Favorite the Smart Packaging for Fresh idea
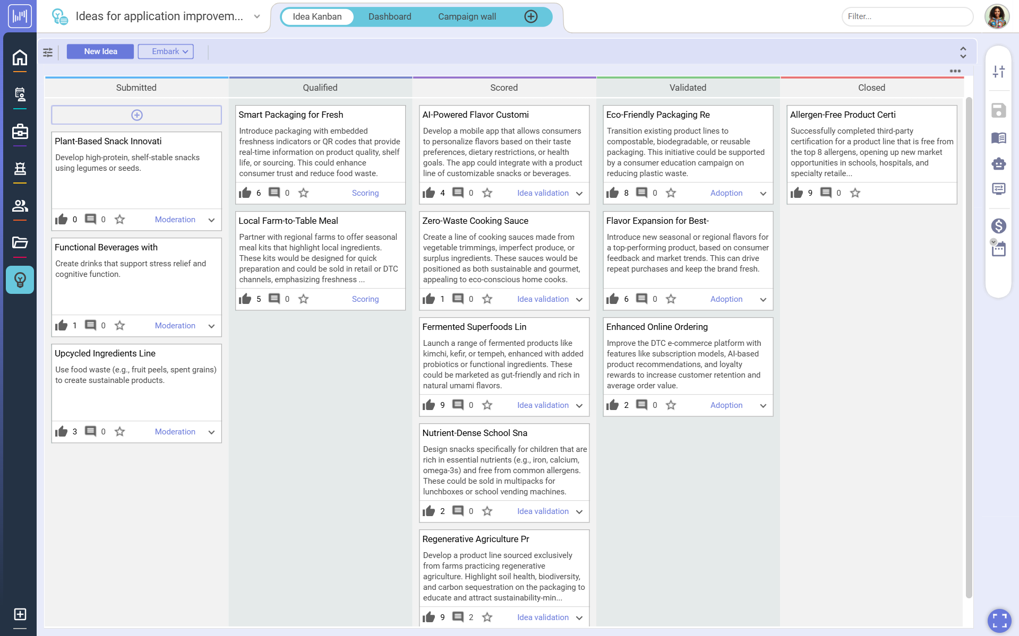The height and width of the screenshot is (636, 1019). pyautogui.click(x=303, y=193)
